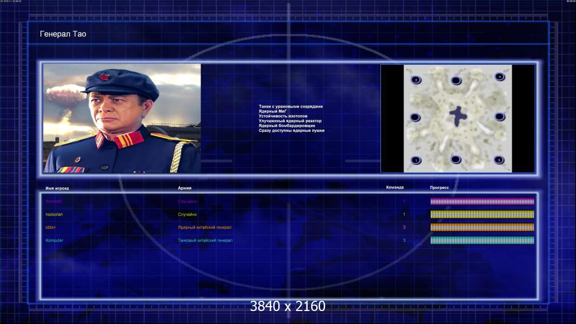Click the purple loading progress bar

[x=482, y=201]
